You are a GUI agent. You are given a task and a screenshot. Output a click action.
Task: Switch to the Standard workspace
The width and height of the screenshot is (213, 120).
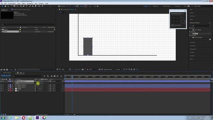click(x=155, y=6)
